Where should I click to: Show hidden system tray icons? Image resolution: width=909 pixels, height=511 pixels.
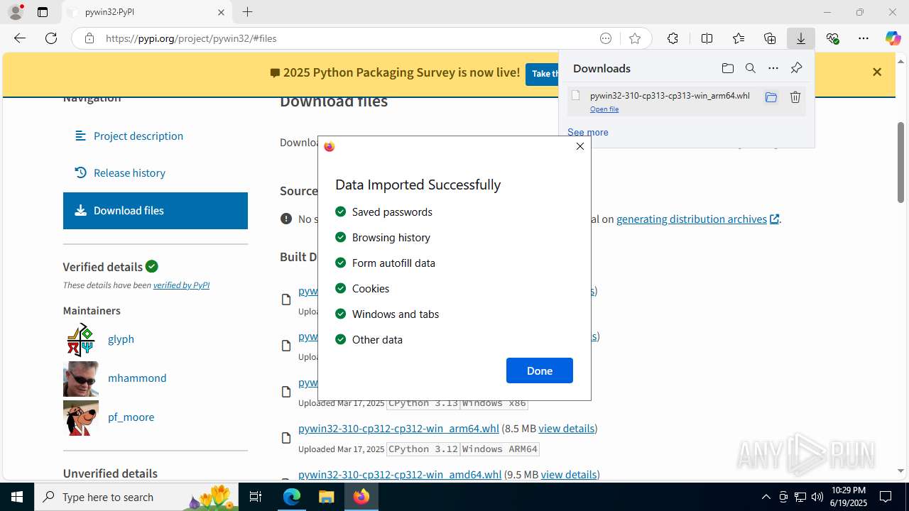[766, 497]
